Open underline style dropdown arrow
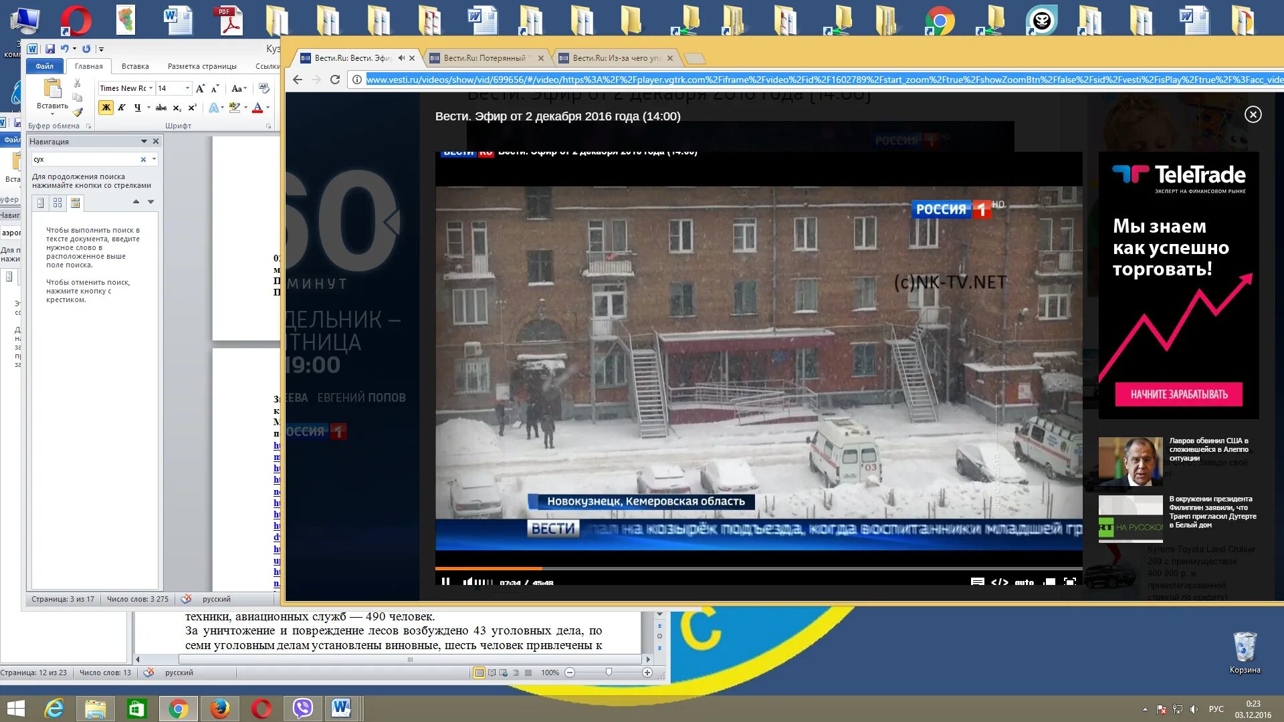 click(148, 108)
